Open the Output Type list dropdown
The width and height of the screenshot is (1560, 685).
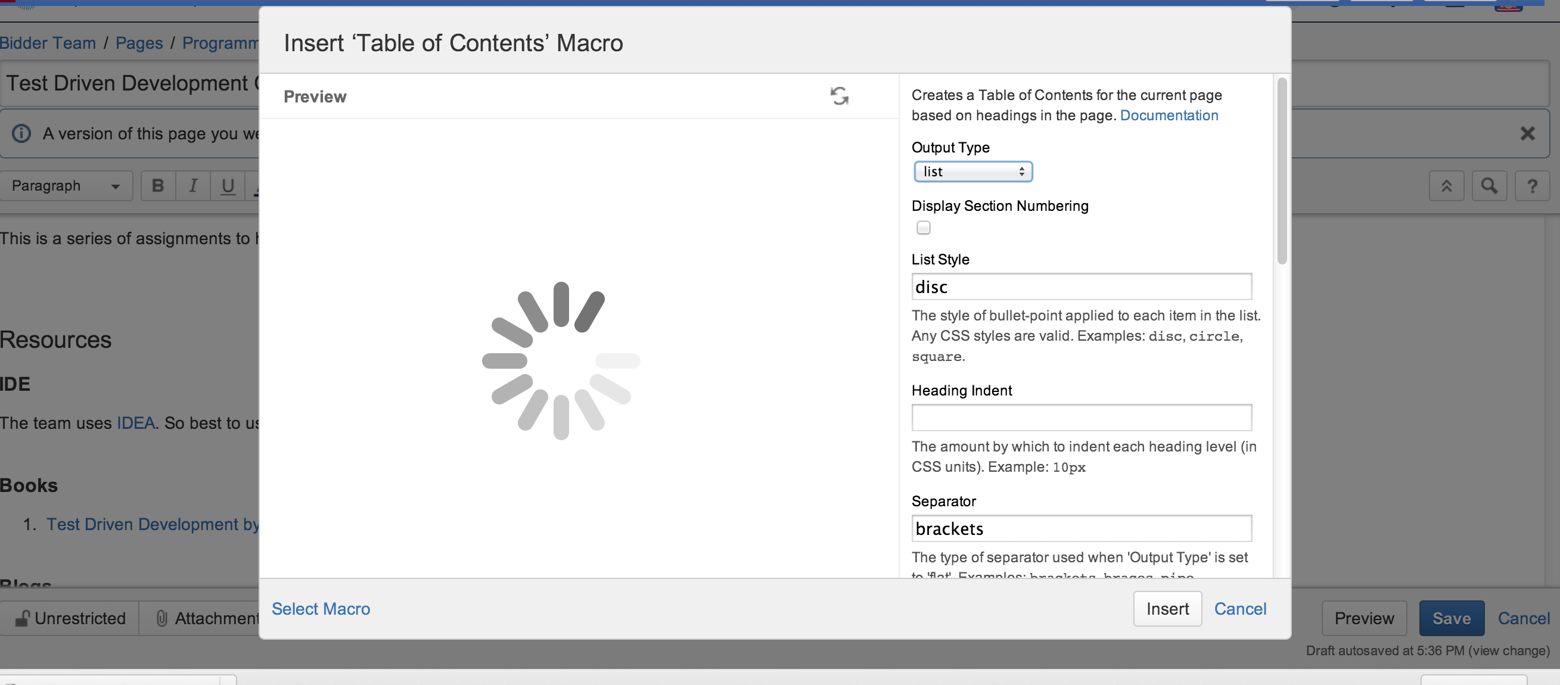972,172
